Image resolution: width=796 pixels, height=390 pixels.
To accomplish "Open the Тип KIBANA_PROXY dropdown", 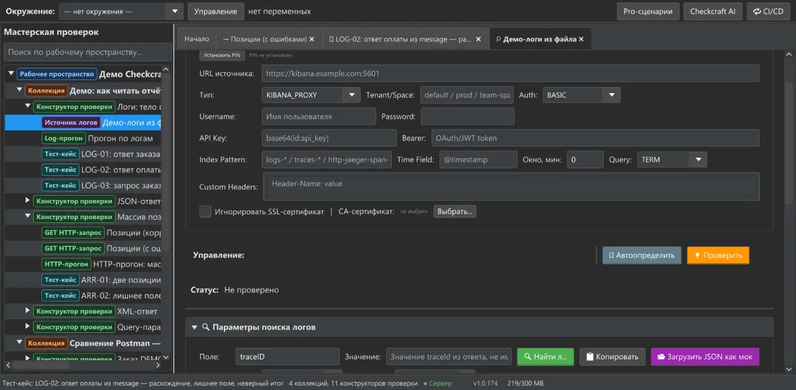I will click(x=311, y=95).
